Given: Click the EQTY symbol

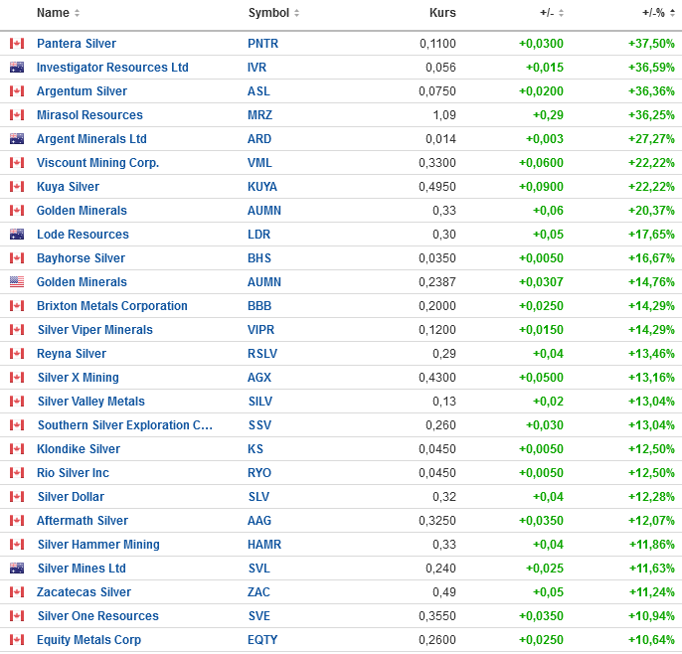Looking at the screenshot, I should point(262,640).
